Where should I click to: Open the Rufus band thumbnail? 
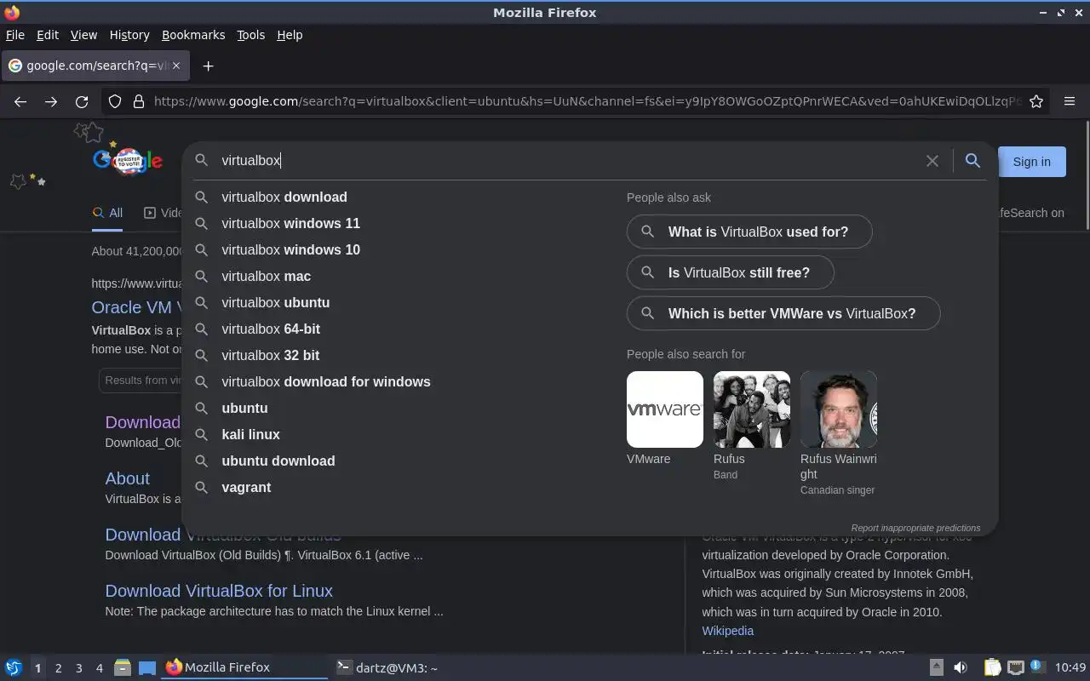tap(752, 409)
